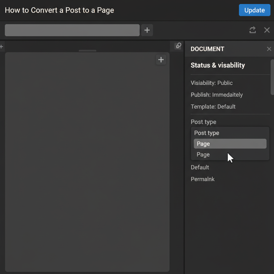Click the plus button beside the top input bar

147,30
